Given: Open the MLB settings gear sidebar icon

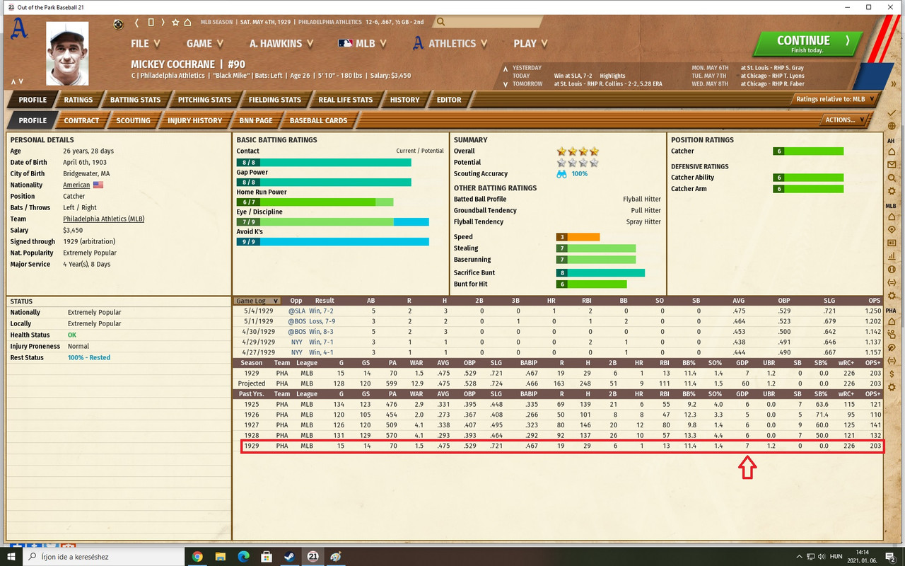Looking at the screenshot, I should point(892,295).
